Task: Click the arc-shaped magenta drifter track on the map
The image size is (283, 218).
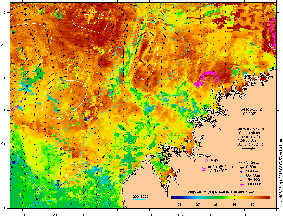Action: [206, 79]
